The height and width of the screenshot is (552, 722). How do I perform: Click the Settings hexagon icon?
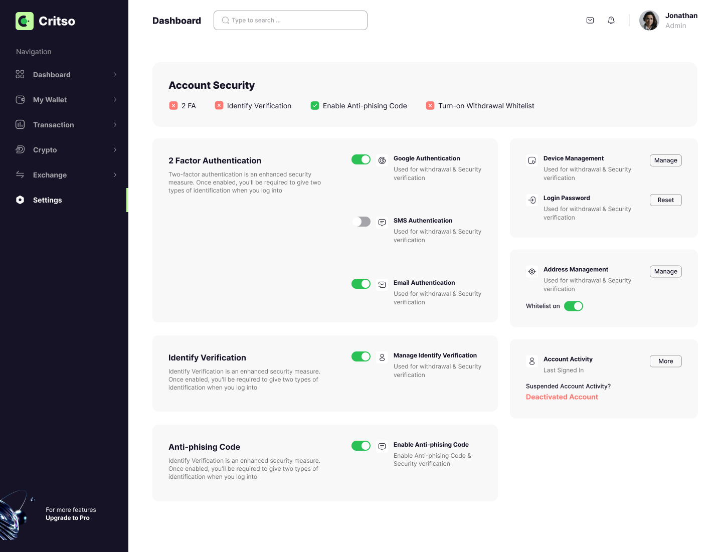(x=20, y=200)
